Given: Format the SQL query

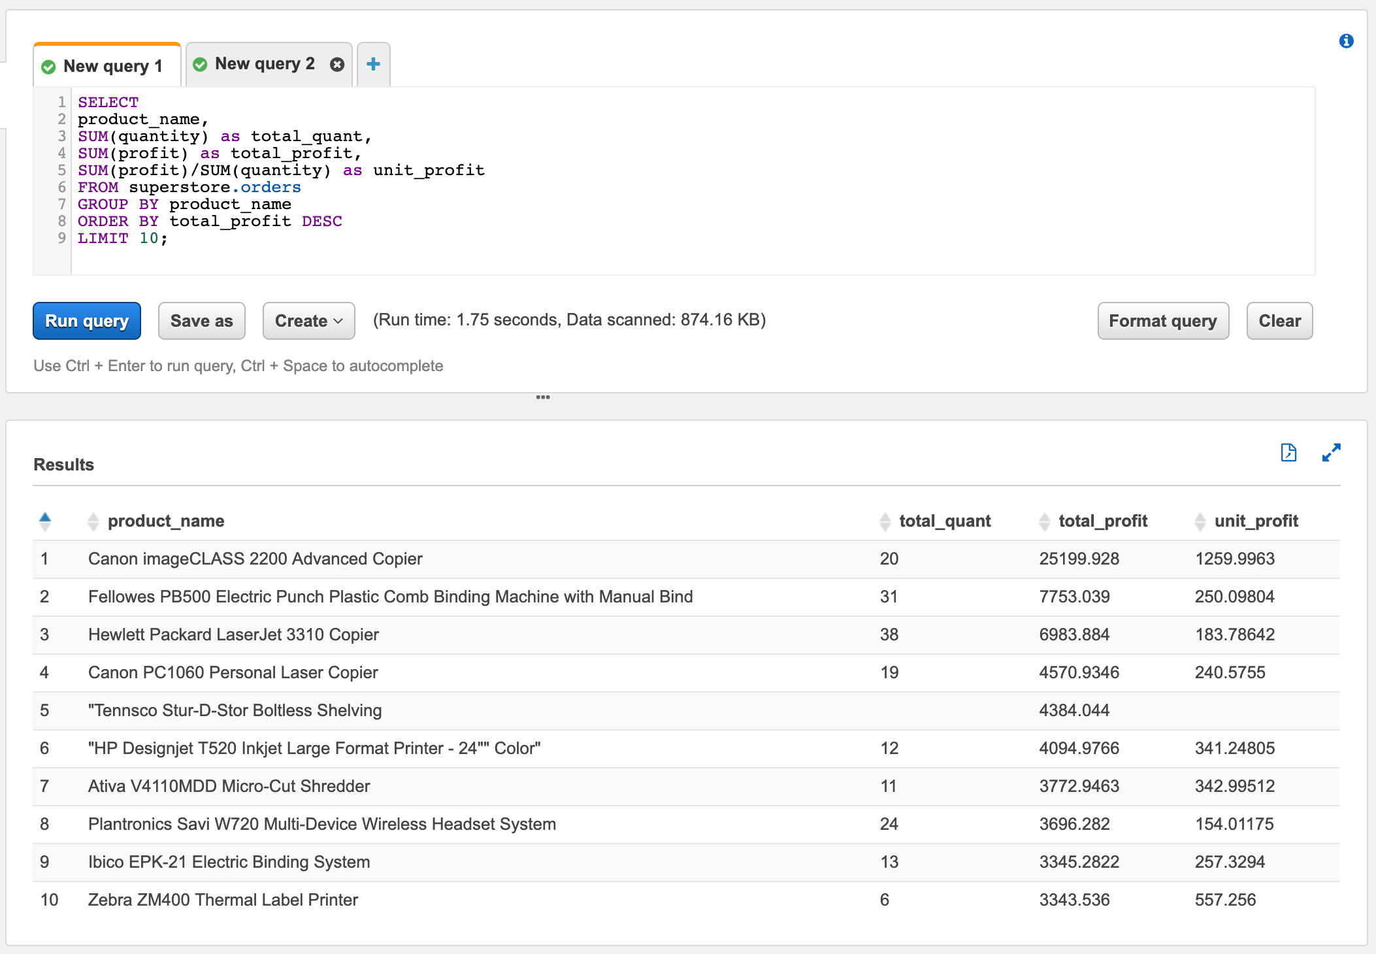Looking at the screenshot, I should [x=1162, y=321].
